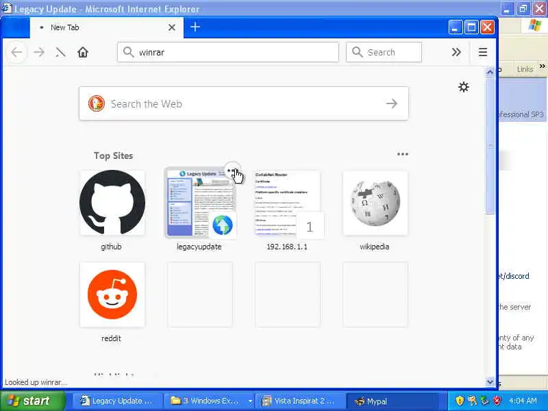Click the tray clock showing 4:04 AM
Image resolution: width=548 pixels, height=411 pixels.
(x=523, y=401)
